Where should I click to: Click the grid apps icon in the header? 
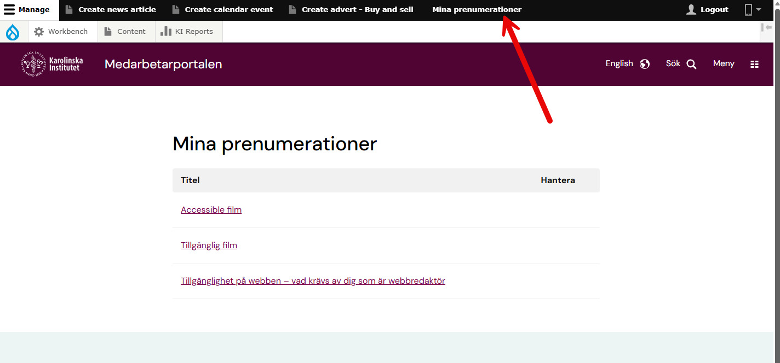tap(755, 64)
